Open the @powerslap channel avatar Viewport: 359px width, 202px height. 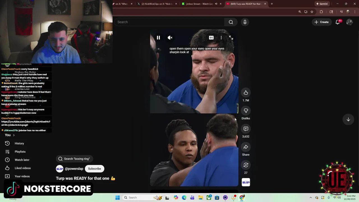[59, 169]
